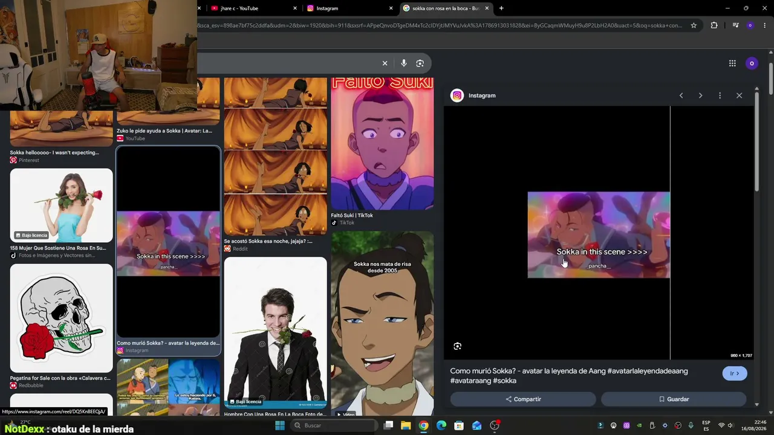
Task: Click the address bar URL
Action: [440, 25]
